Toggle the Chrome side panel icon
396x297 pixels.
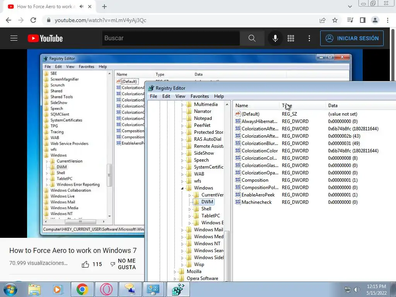(363, 20)
